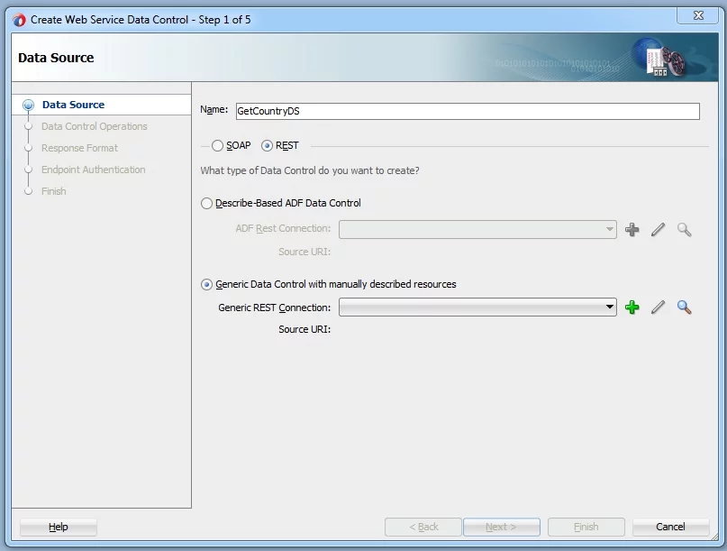The height and width of the screenshot is (551, 727).
Task: Click the Back button
Action: tap(423, 527)
